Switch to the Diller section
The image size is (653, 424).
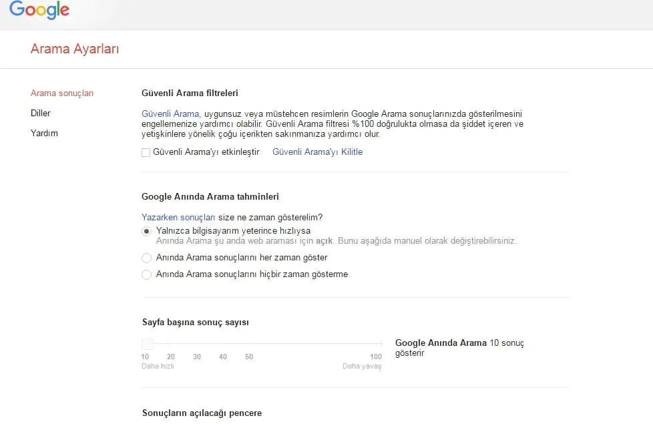(40, 113)
